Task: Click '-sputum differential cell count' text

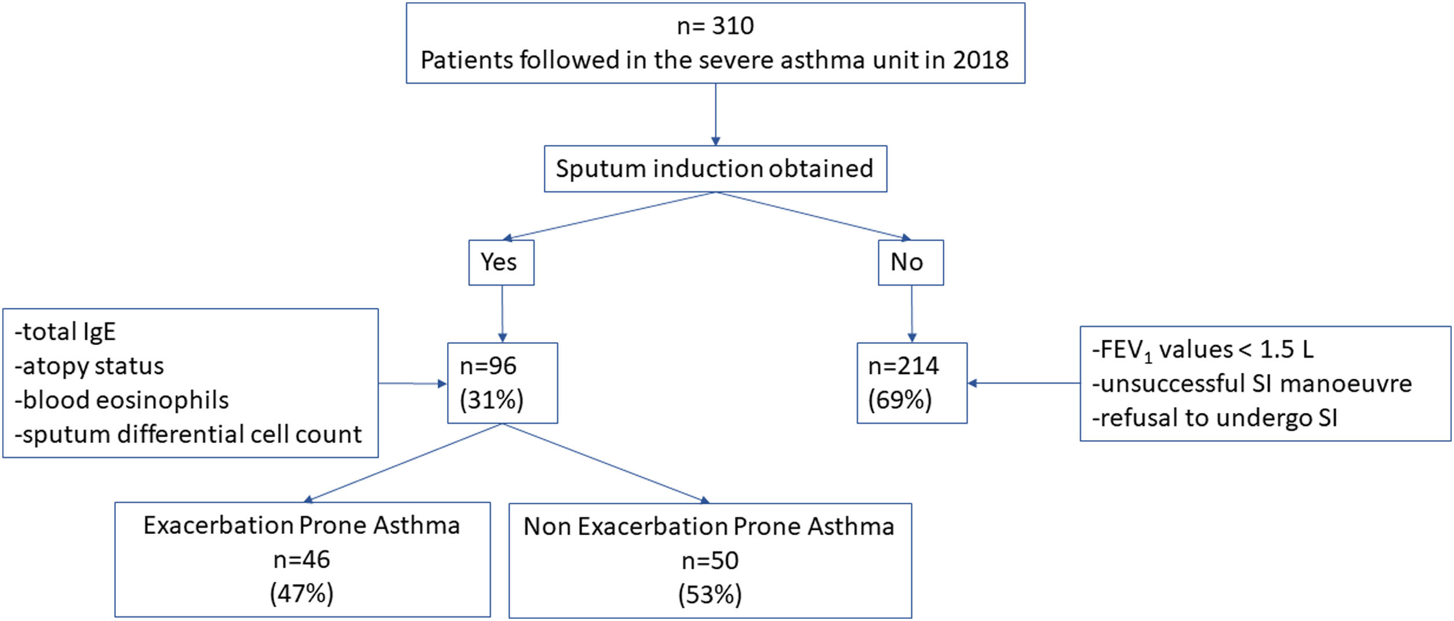Action: pos(188,434)
